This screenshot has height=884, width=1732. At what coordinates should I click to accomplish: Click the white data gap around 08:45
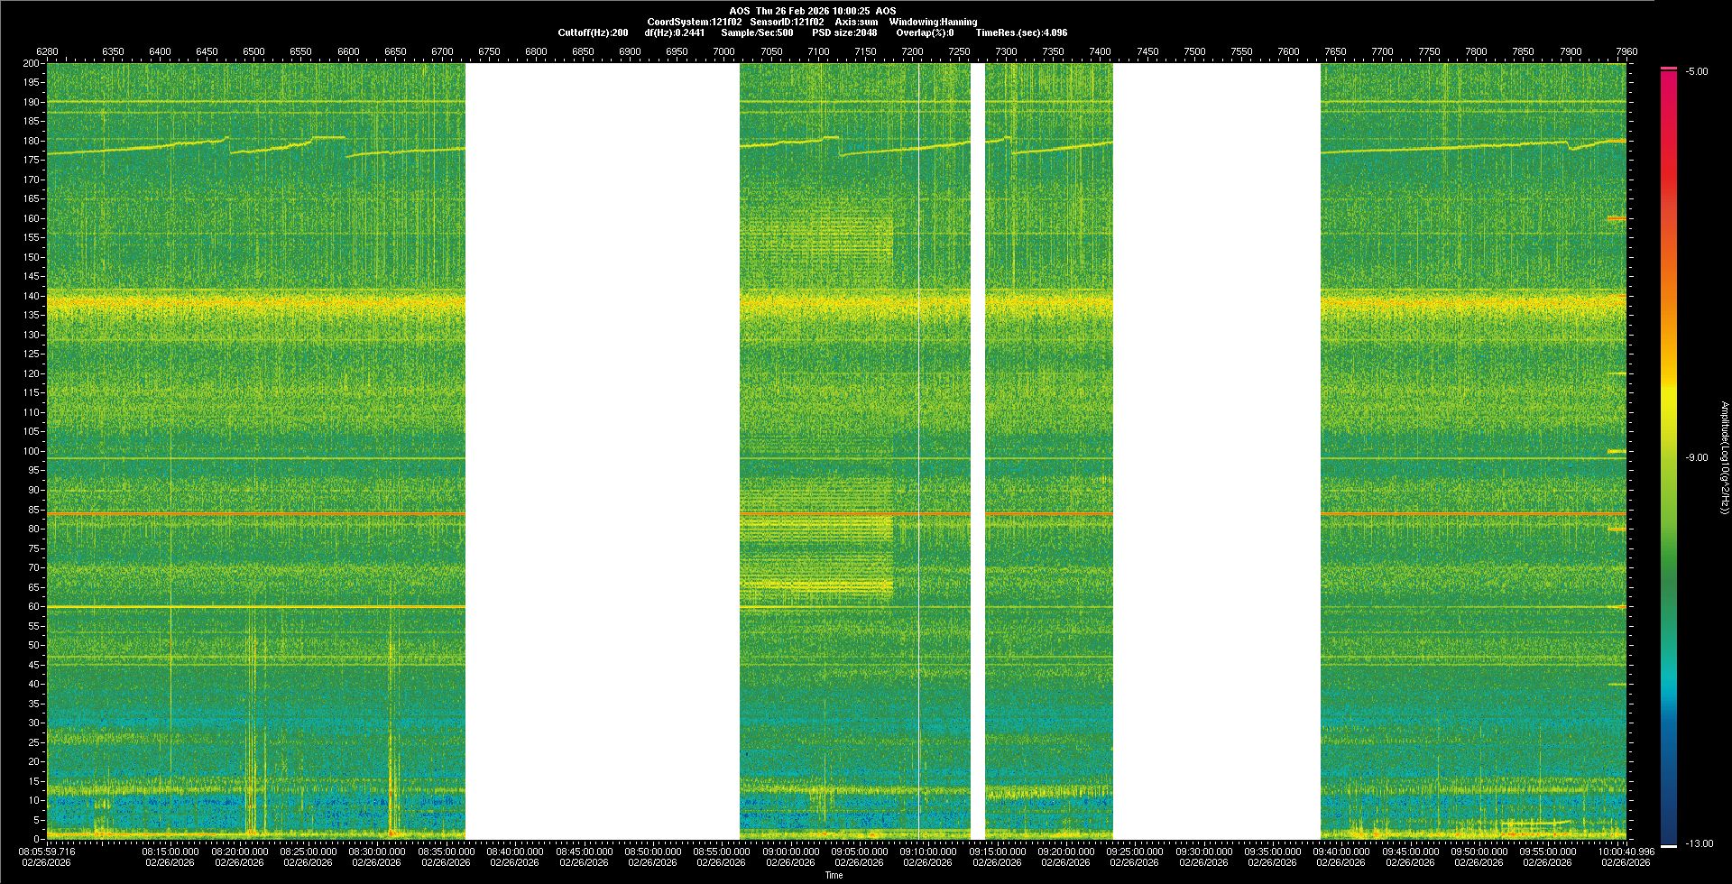point(602,451)
